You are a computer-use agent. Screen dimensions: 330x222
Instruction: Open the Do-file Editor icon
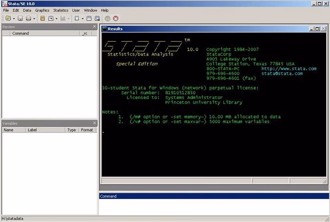77,18
